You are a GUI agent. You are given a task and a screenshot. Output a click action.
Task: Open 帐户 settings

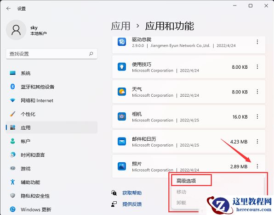51,141
